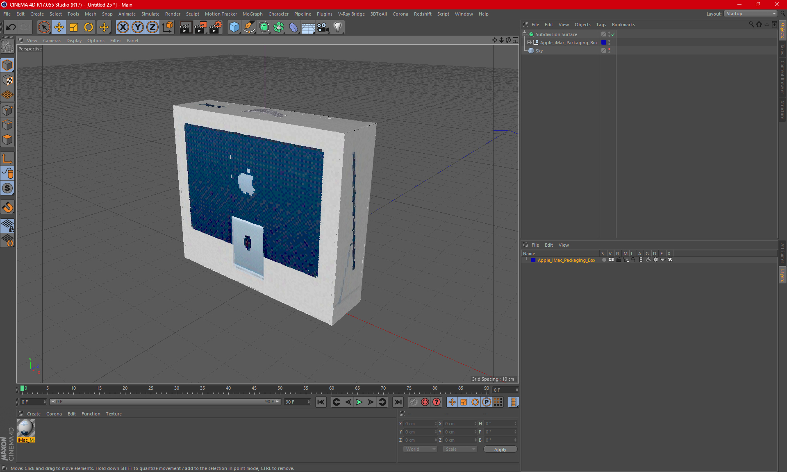The width and height of the screenshot is (787, 472).
Task: Add a Camera object
Action: tap(323, 27)
